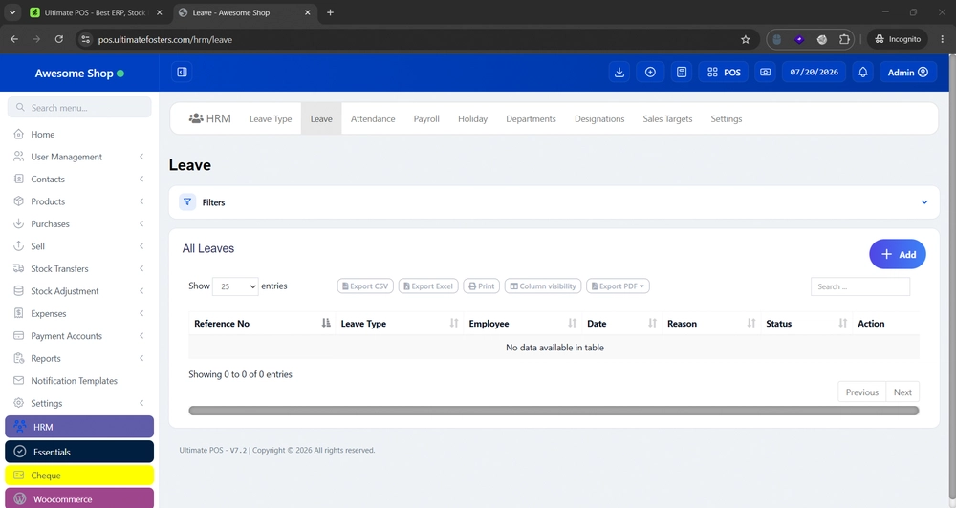Open the entries per page dropdown
956x508 pixels.
[235, 286]
